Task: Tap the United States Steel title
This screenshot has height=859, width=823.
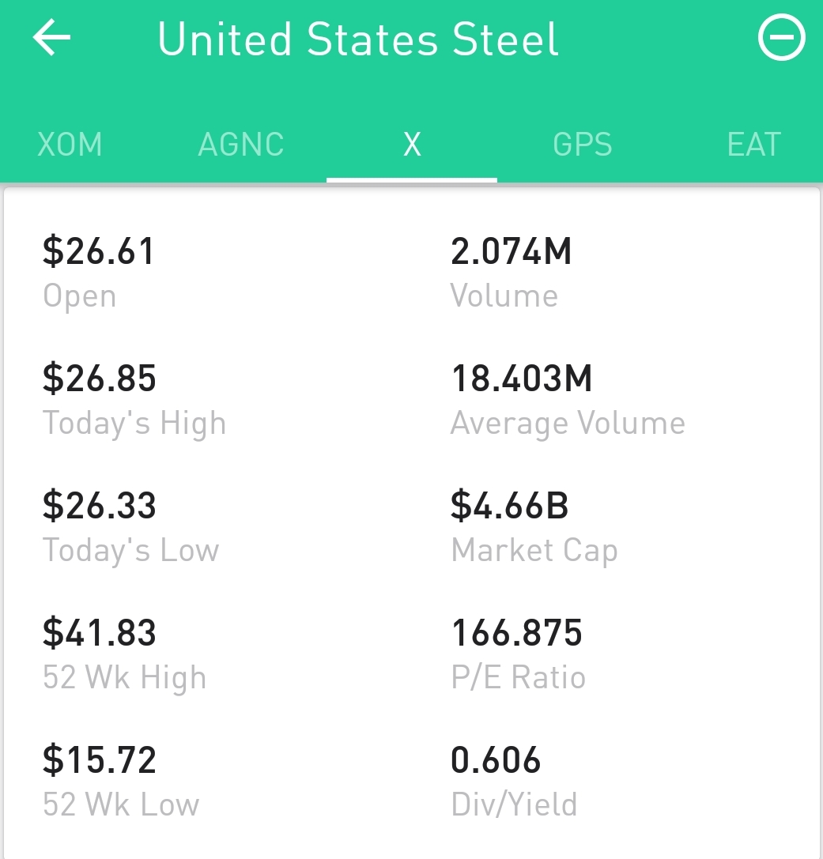Action: tap(358, 40)
